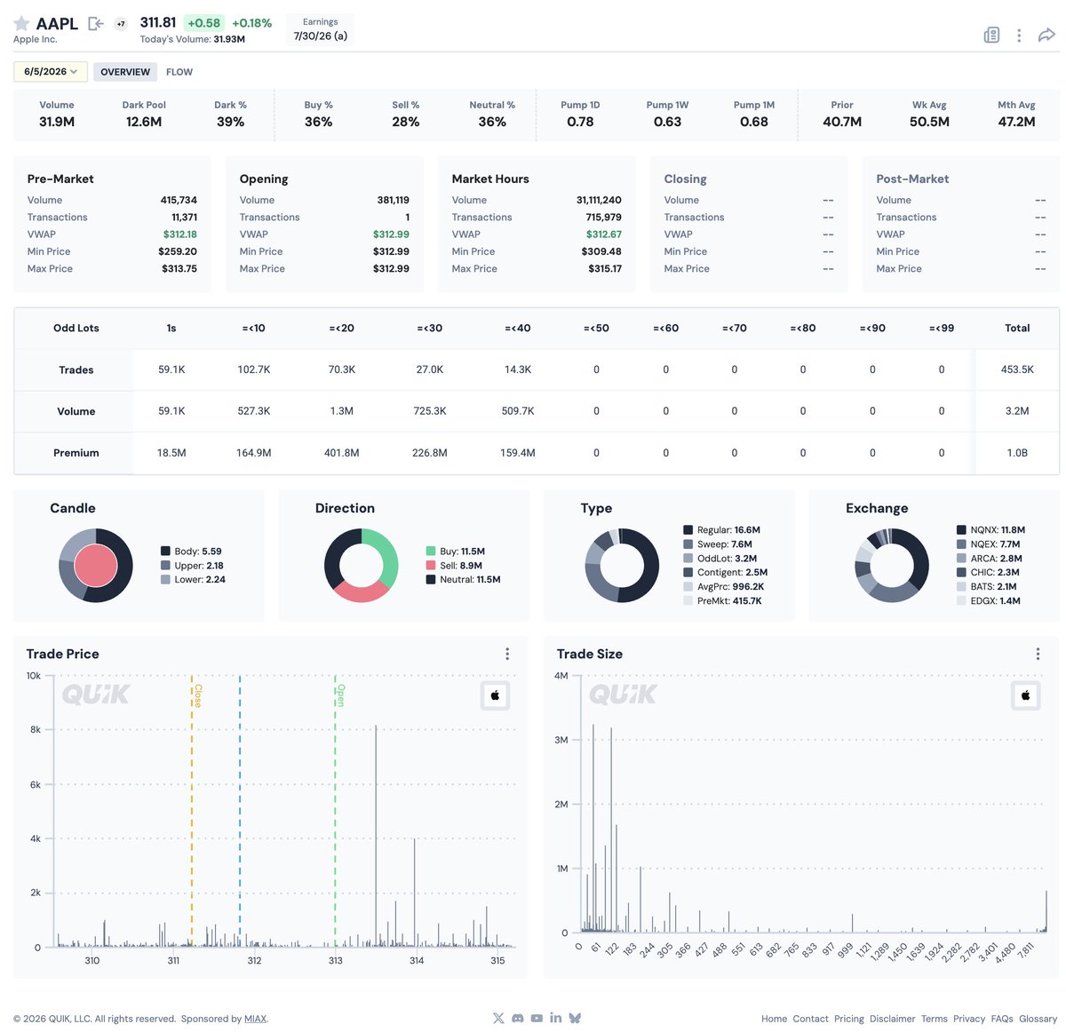Toggle the Buy green legend swatch
Image resolution: width=1066 pixels, height=1032 pixels.
pyautogui.click(x=431, y=552)
